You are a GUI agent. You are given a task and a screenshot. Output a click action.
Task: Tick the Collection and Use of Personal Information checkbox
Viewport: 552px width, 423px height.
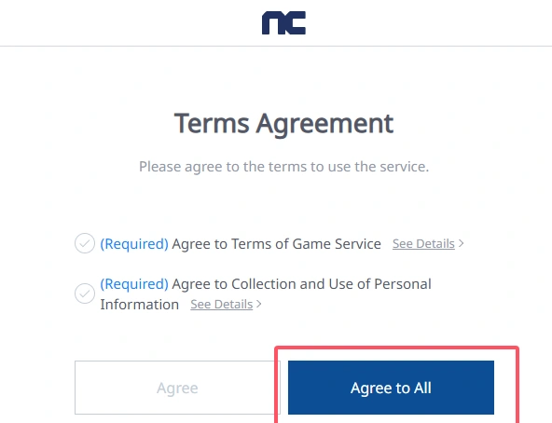pyautogui.click(x=85, y=293)
